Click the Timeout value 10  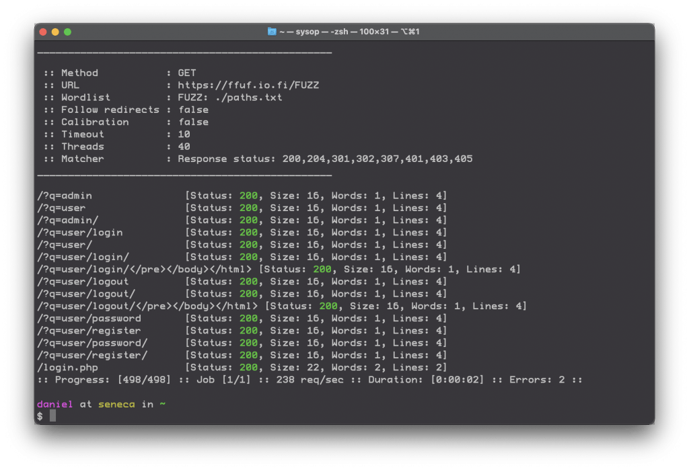coord(184,134)
